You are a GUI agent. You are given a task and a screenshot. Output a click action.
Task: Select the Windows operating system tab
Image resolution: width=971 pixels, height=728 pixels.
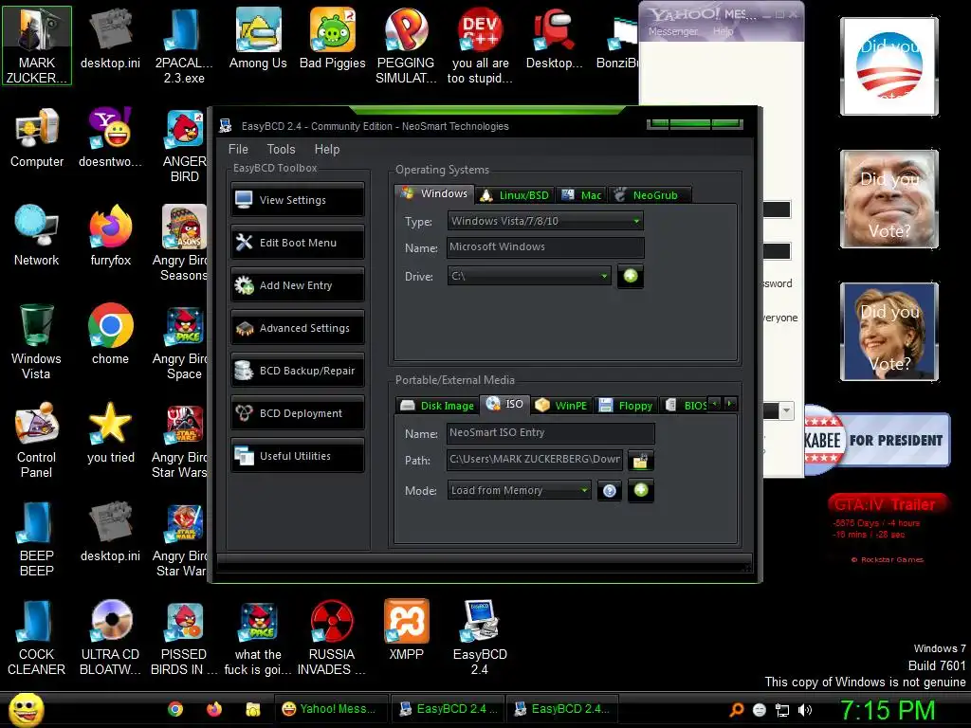point(434,193)
